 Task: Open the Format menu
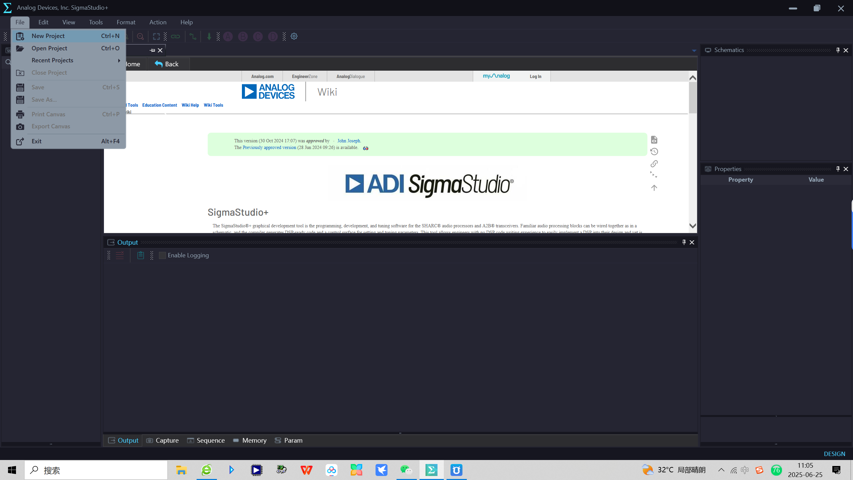126,22
